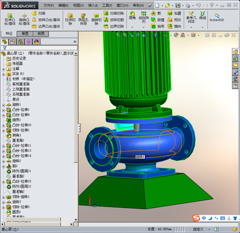The height and width of the screenshot is (233, 240).
Task: Expand the 实体(5) solid bodies folder
Action: (x=4, y=74)
